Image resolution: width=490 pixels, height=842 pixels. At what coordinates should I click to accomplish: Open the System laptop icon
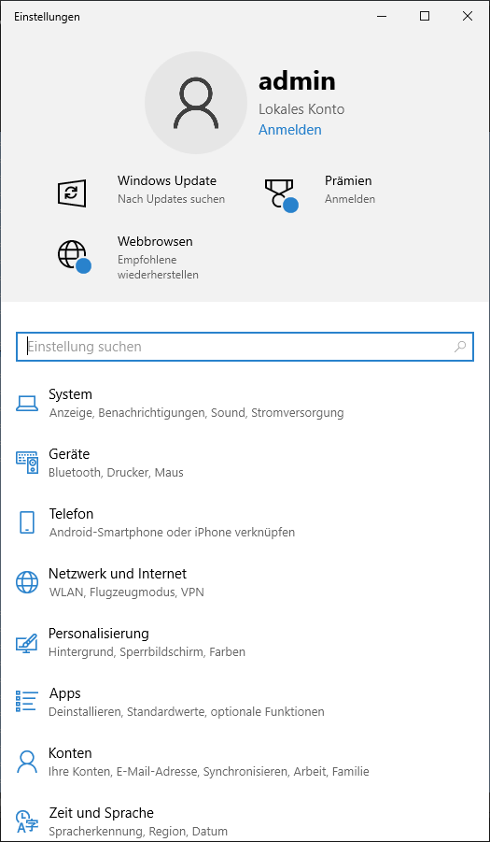click(x=27, y=404)
